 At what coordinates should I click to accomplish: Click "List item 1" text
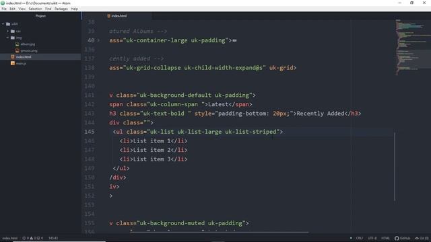coord(152,140)
